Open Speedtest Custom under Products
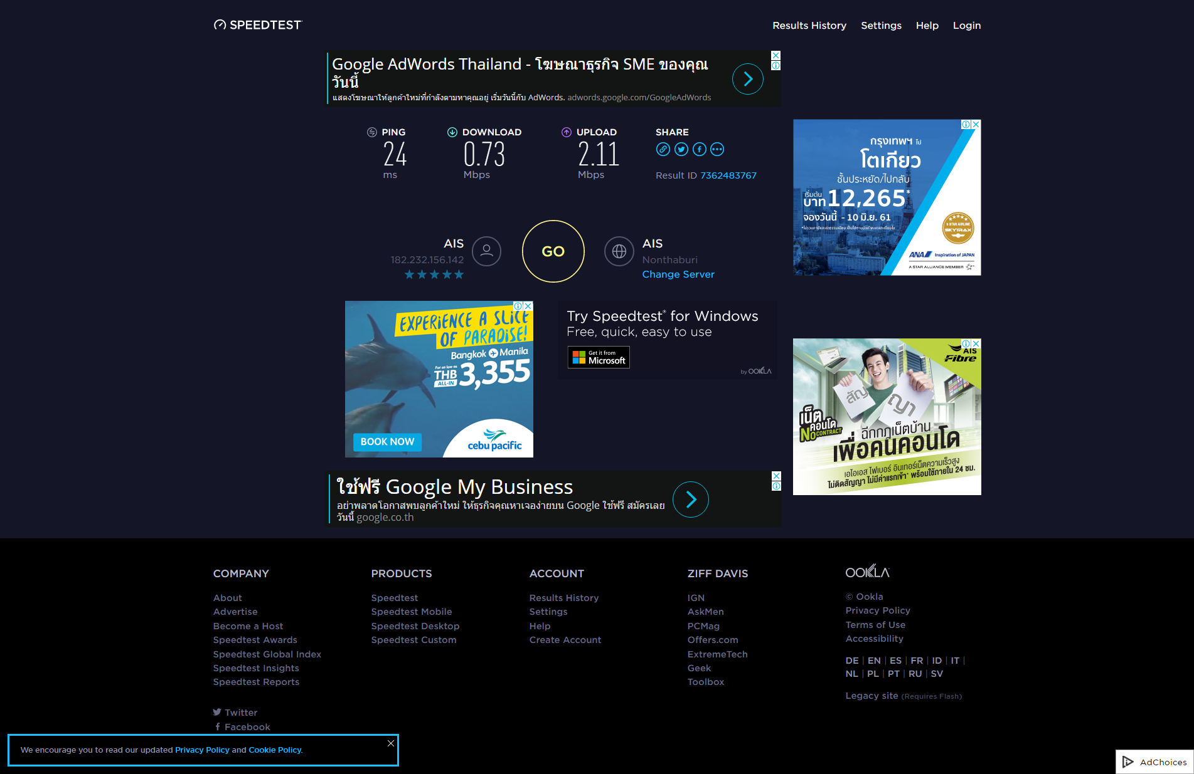 click(413, 640)
